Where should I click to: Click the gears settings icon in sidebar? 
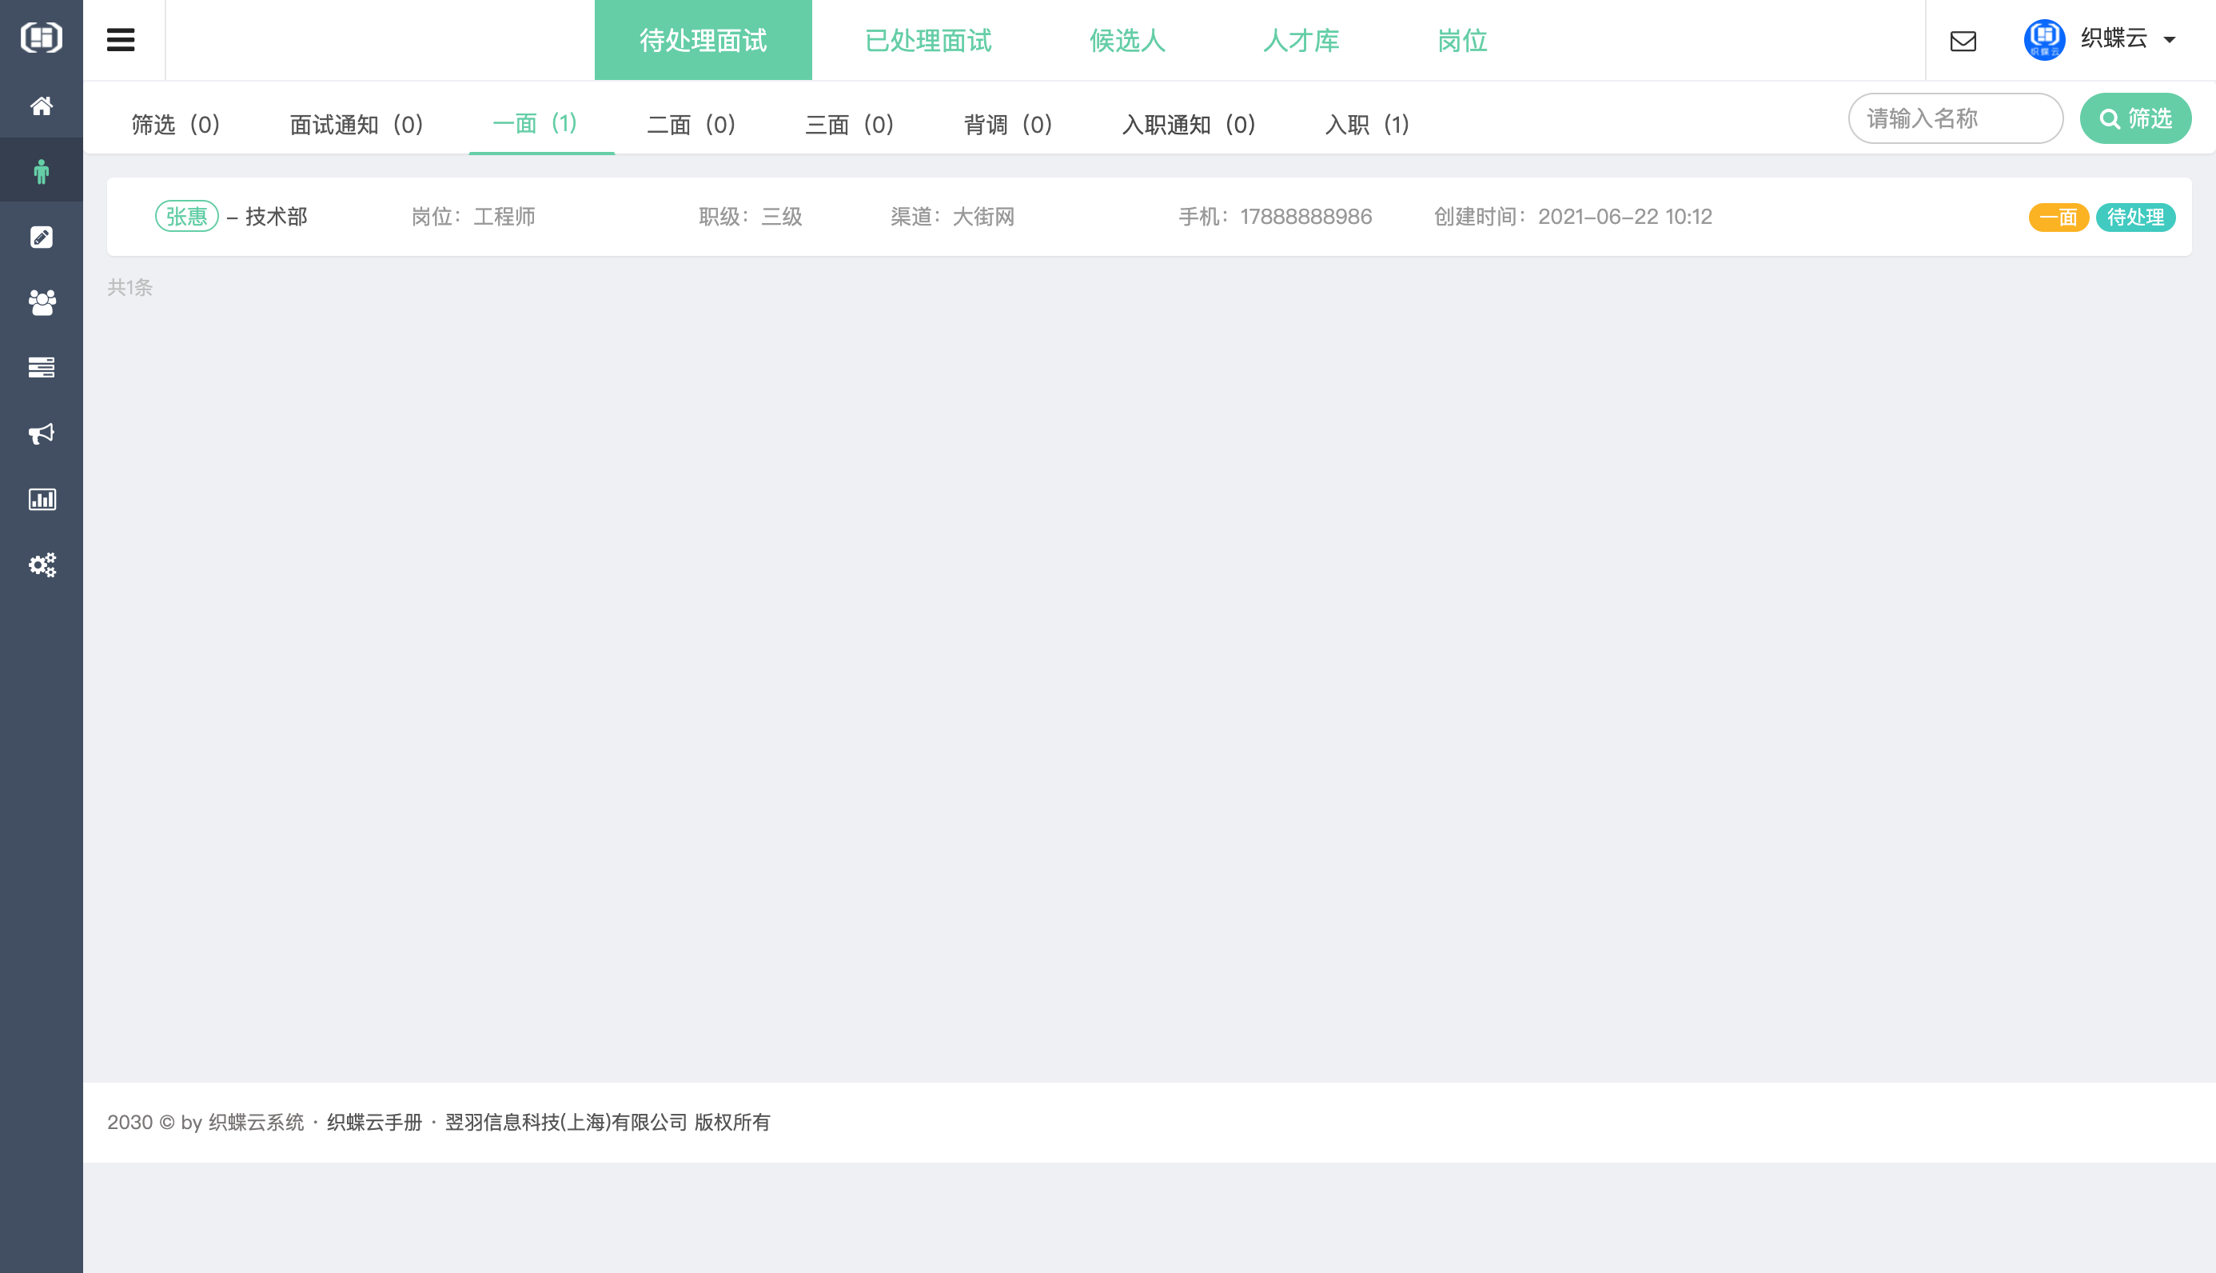click(x=41, y=565)
